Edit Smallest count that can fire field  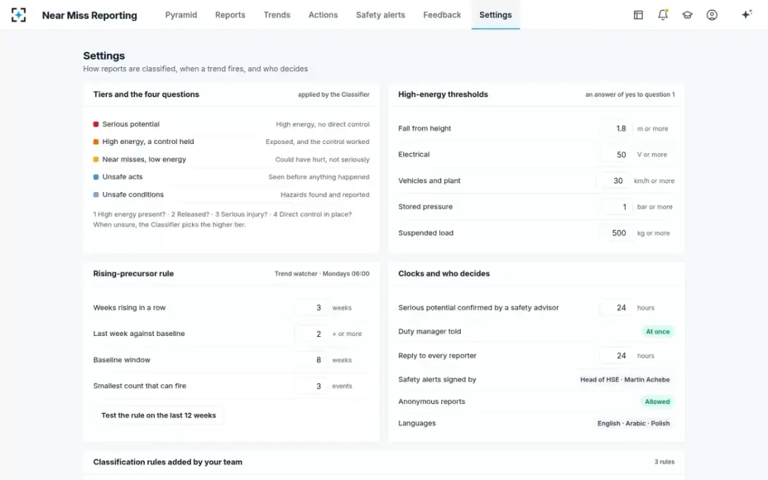click(x=311, y=387)
